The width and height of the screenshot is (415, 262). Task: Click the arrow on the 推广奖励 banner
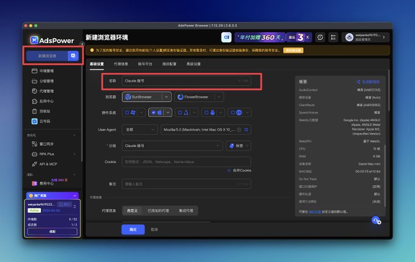[x=74, y=196]
